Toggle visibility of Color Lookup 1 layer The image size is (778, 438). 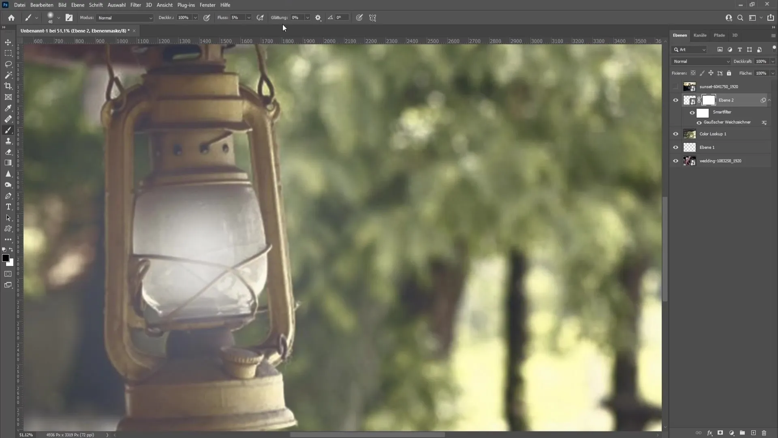click(x=676, y=134)
